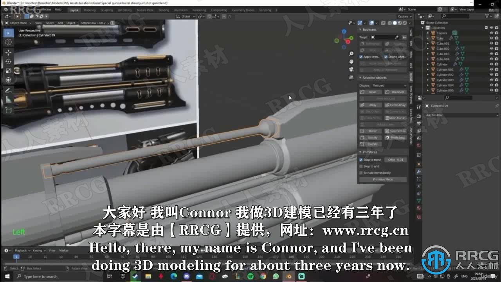Activate the Scale tool in left toolbar
The height and width of the screenshot is (282, 501).
click(x=8, y=71)
